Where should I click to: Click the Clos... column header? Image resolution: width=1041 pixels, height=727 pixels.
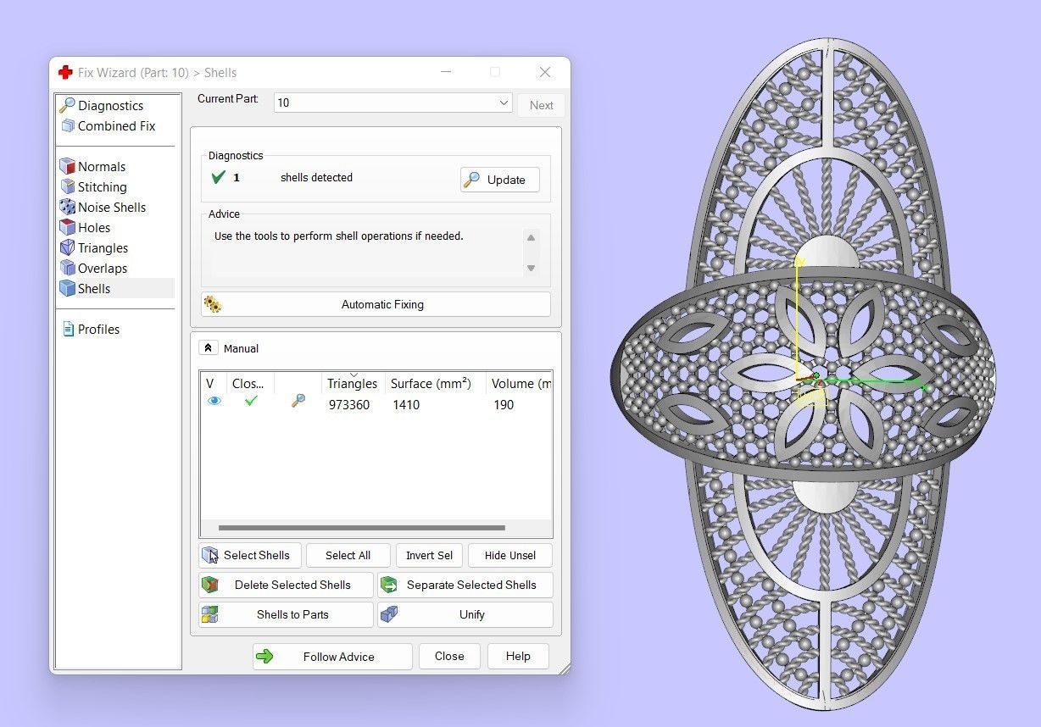click(x=249, y=384)
